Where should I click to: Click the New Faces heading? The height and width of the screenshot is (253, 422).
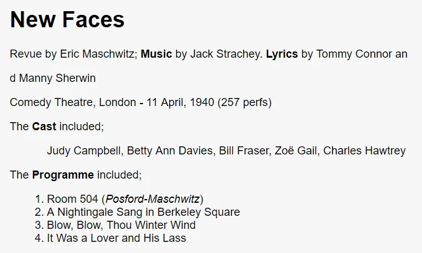pyautogui.click(x=67, y=20)
